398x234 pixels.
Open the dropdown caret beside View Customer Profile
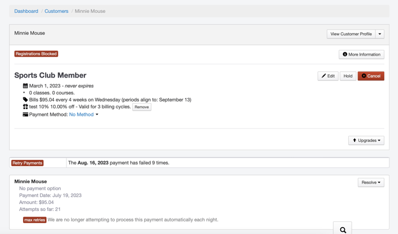380,34
